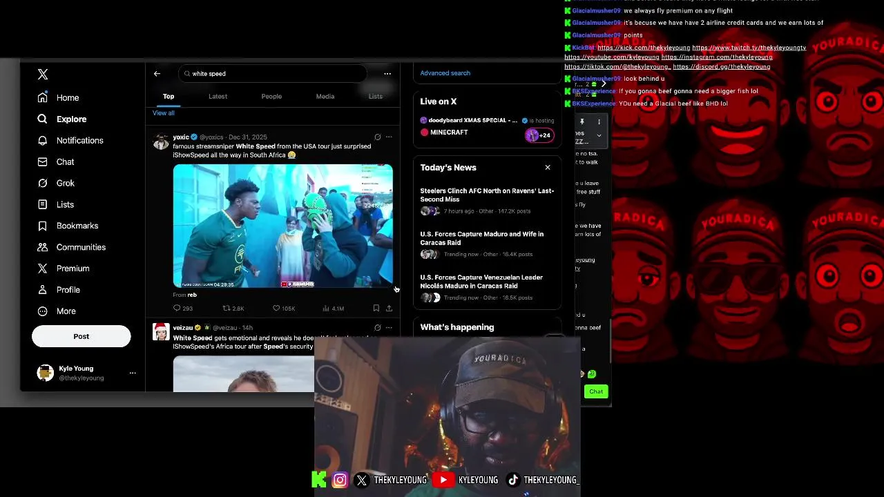Viewport: 884px width, 497px height.
Task: Open 'Capture Venezuelan Leader Nicolás Maduro' story
Action: coord(481,282)
